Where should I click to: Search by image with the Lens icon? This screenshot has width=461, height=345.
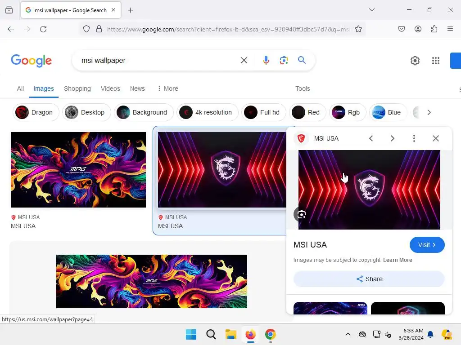(x=284, y=61)
